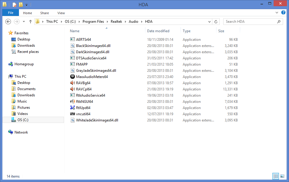Viewport: 289px width, 182px height.
Task: Navigate to Realtek in address bar
Action: [116, 22]
